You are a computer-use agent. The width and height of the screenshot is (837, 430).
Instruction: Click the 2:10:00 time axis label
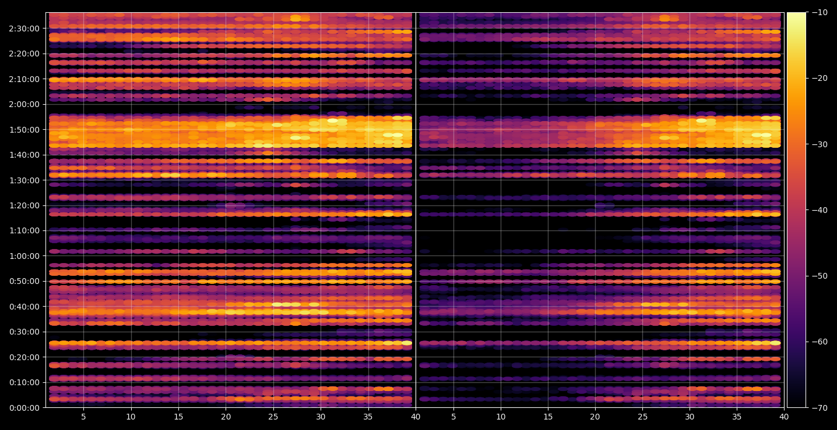tap(24, 79)
